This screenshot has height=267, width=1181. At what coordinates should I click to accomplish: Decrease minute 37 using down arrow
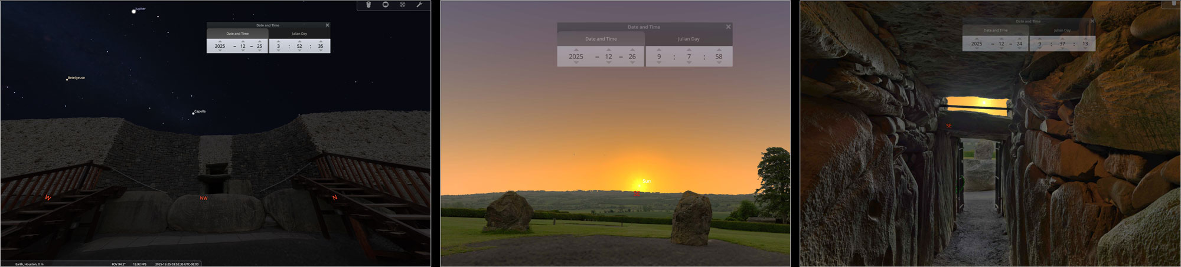(x=1062, y=48)
